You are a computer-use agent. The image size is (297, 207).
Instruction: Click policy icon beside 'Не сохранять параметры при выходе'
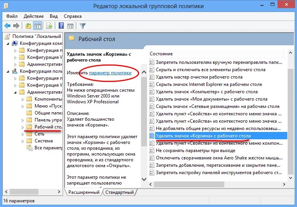152,151
